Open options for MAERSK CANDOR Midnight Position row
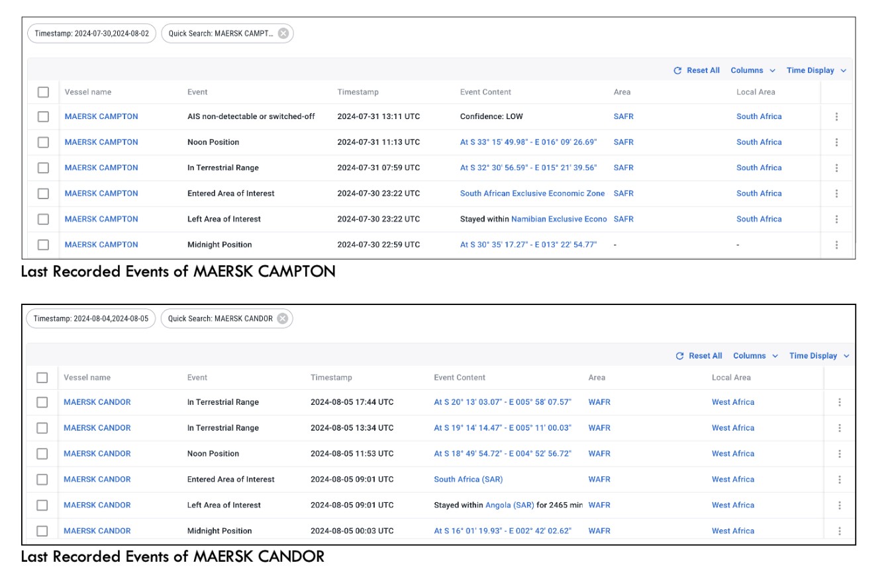The width and height of the screenshot is (892, 569). pyautogui.click(x=839, y=531)
